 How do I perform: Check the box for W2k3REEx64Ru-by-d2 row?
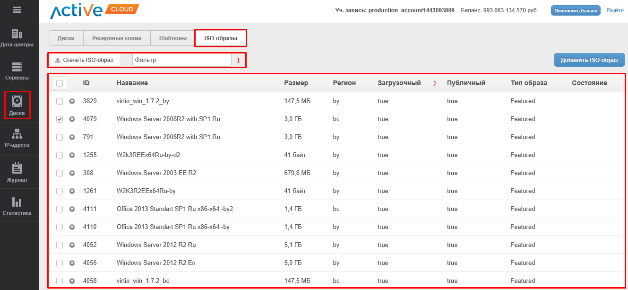(x=60, y=155)
